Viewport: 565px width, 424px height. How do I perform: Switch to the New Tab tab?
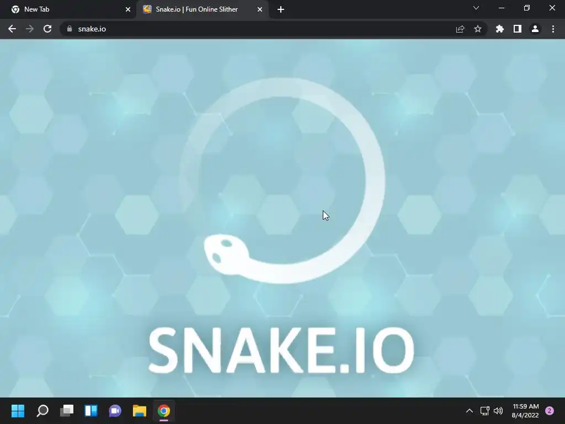coord(68,9)
